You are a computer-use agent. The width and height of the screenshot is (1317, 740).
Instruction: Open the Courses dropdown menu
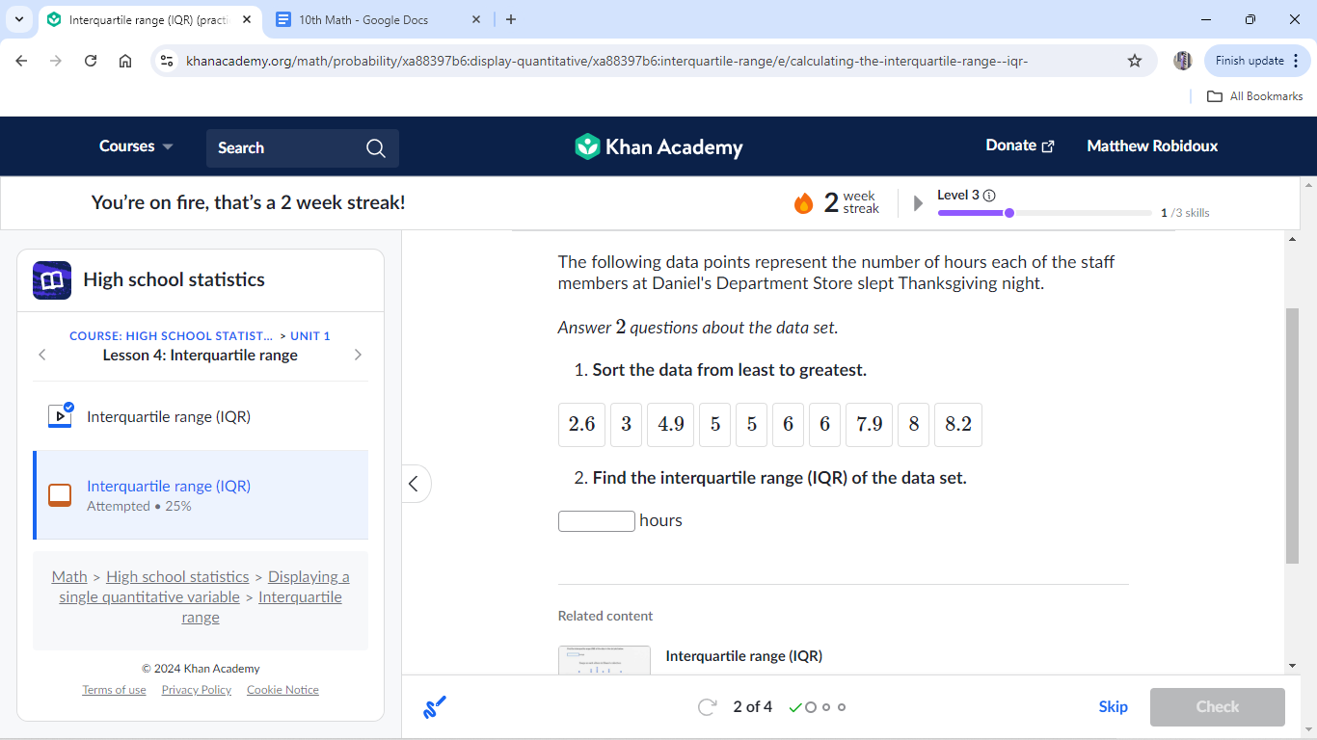click(x=137, y=146)
